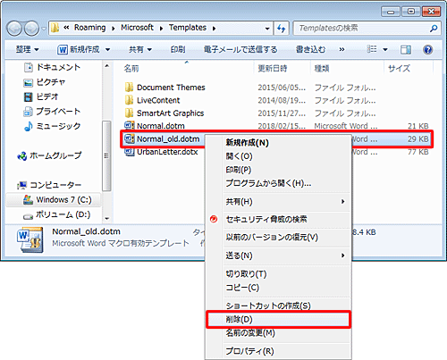
Task: Toggle the preview pane icon
Action: (406, 49)
